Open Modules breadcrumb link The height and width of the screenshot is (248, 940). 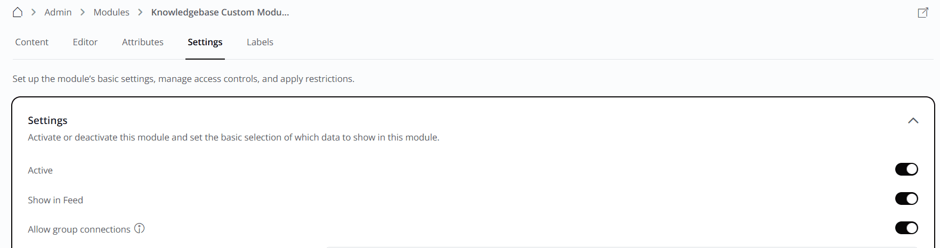[111, 12]
